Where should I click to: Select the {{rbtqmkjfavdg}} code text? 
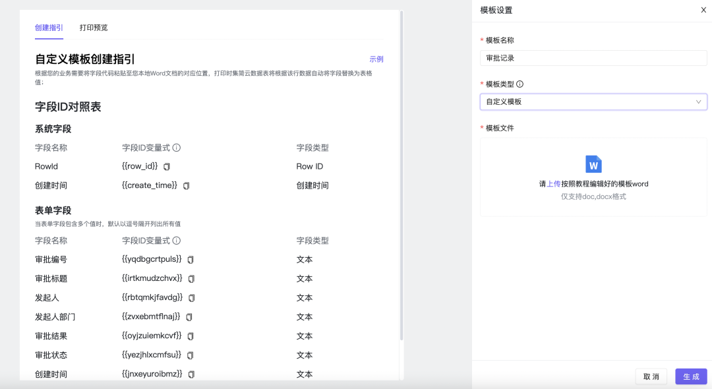(152, 297)
